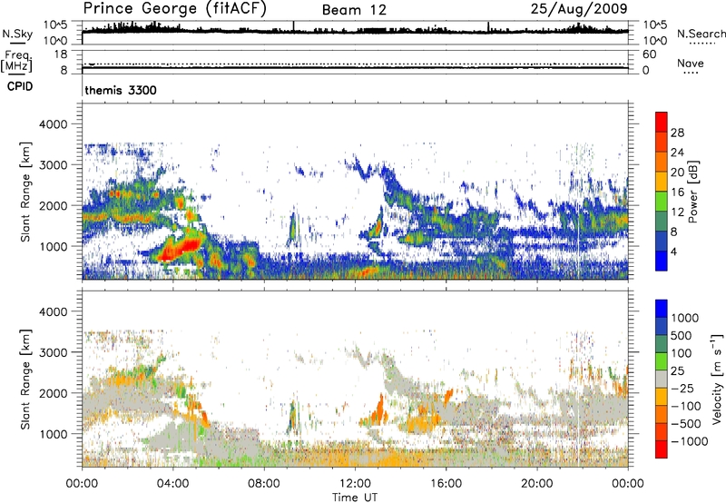Click the orange velocity streak near 13:00 UT
Image resolution: width=726 pixels, height=503 pixels.
[379, 409]
